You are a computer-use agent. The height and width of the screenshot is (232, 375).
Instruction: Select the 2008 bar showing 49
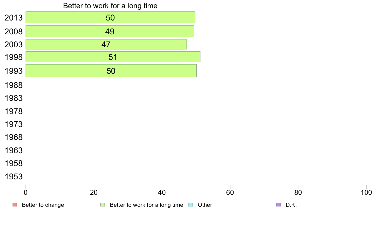click(x=110, y=31)
